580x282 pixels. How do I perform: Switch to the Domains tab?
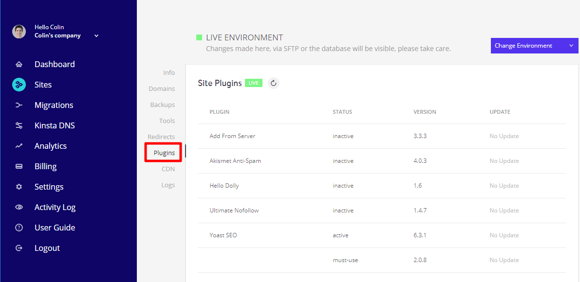click(x=163, y=88)
